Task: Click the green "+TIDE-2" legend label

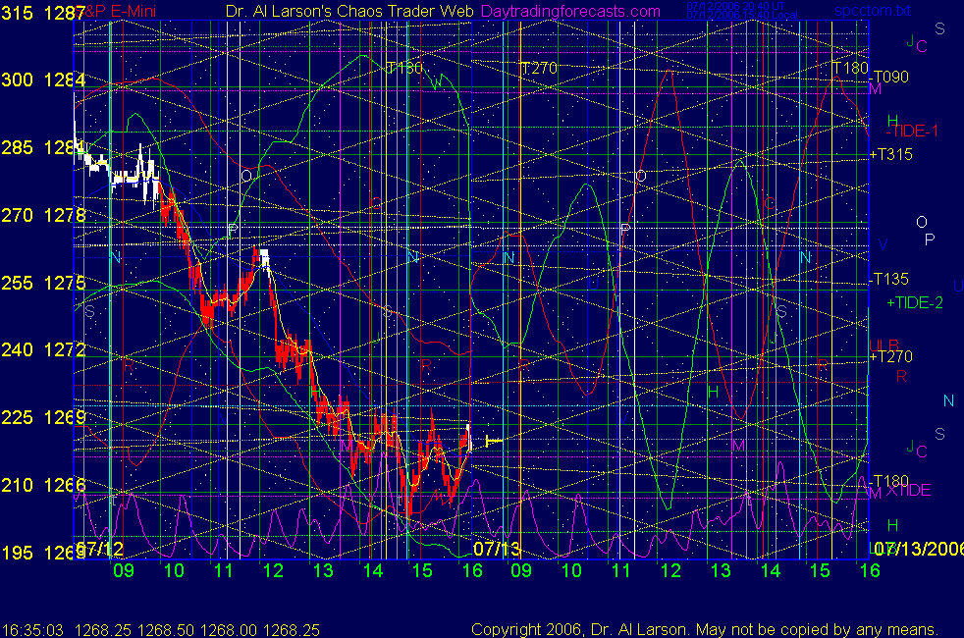Action: point(915,302)
